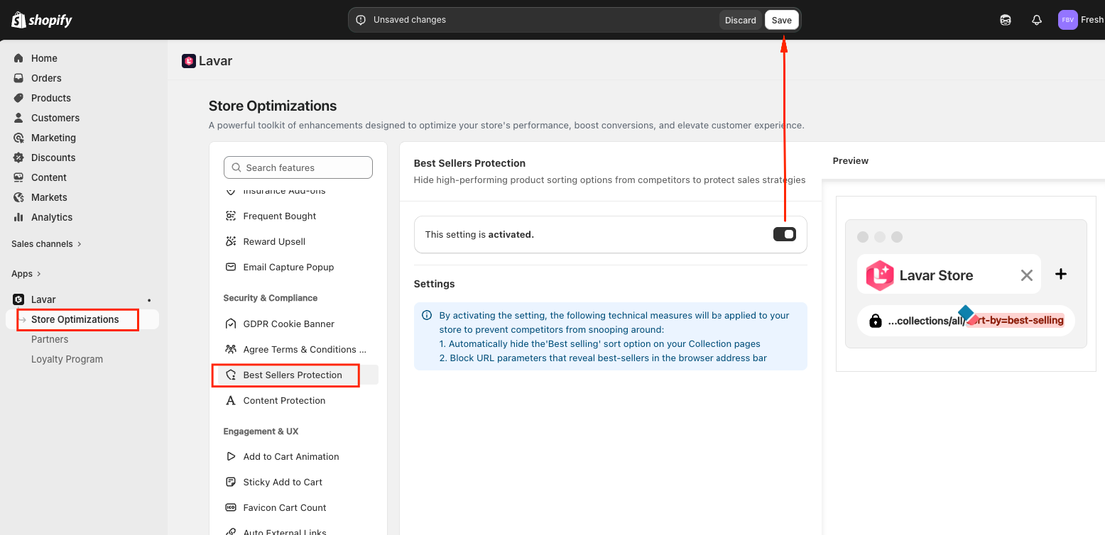The image size is (1105, 535).
Task: Click the Search features field
Action: pyautogui.click(x=298, y=167)
